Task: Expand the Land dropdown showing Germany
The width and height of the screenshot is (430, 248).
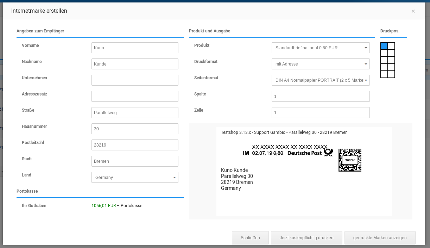Action: [135, 178]
